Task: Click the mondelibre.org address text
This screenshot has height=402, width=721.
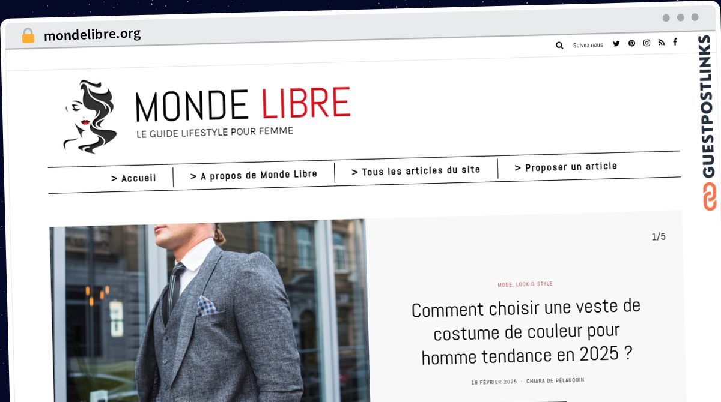Action: point(93,35)
